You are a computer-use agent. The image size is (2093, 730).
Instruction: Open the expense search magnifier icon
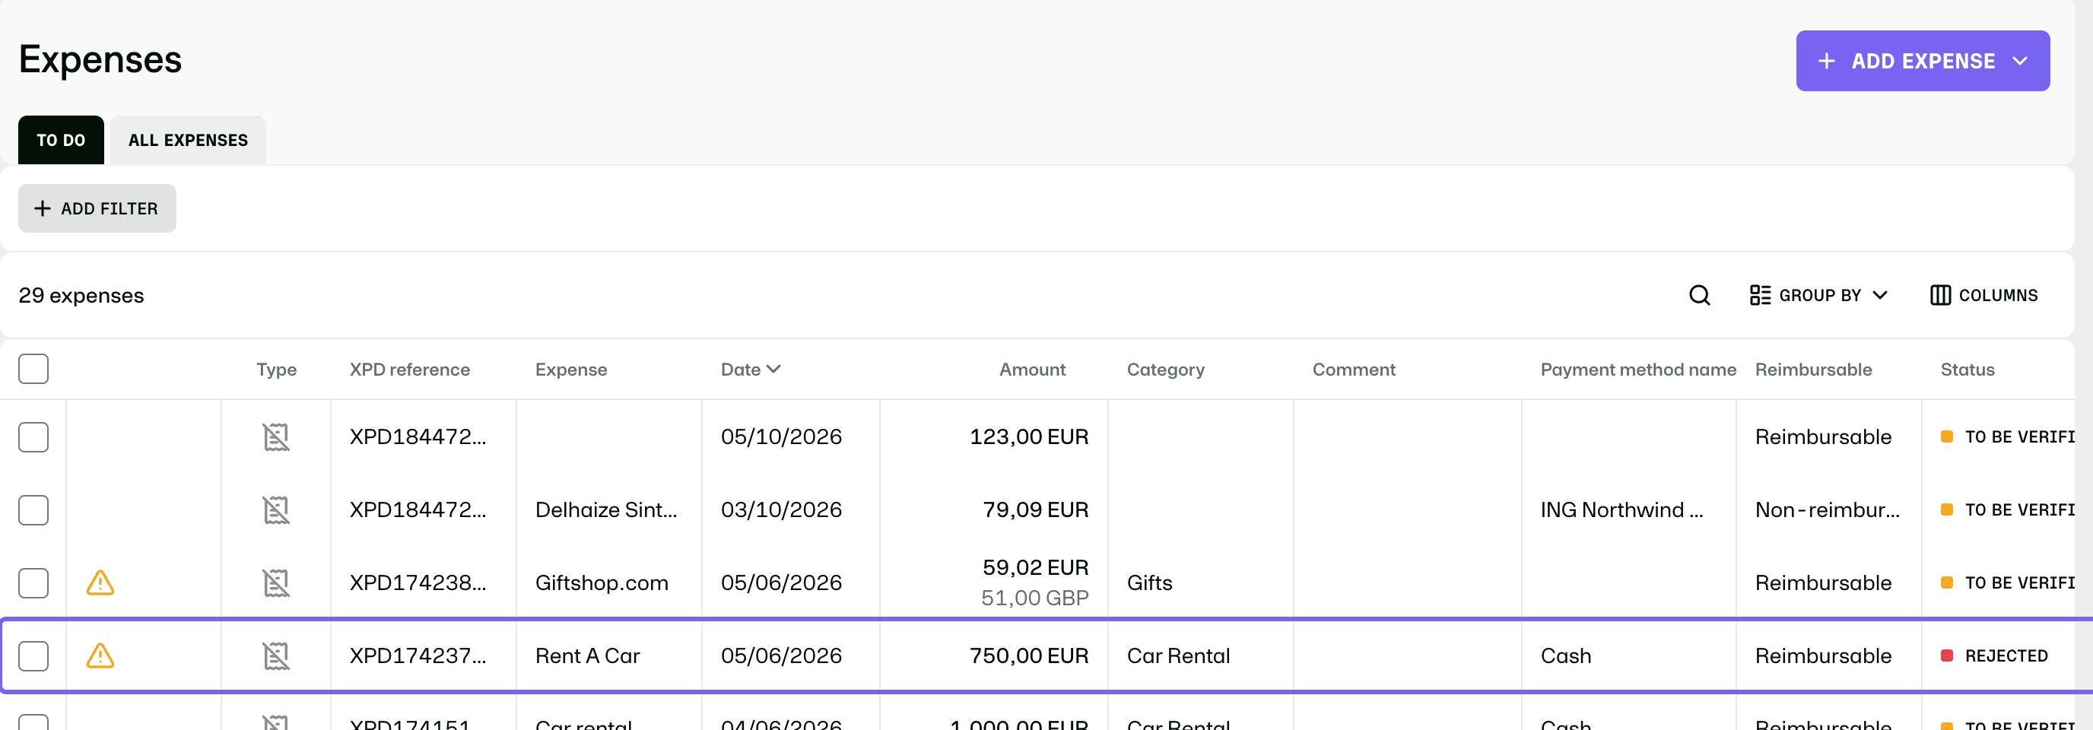[1699, 295]
